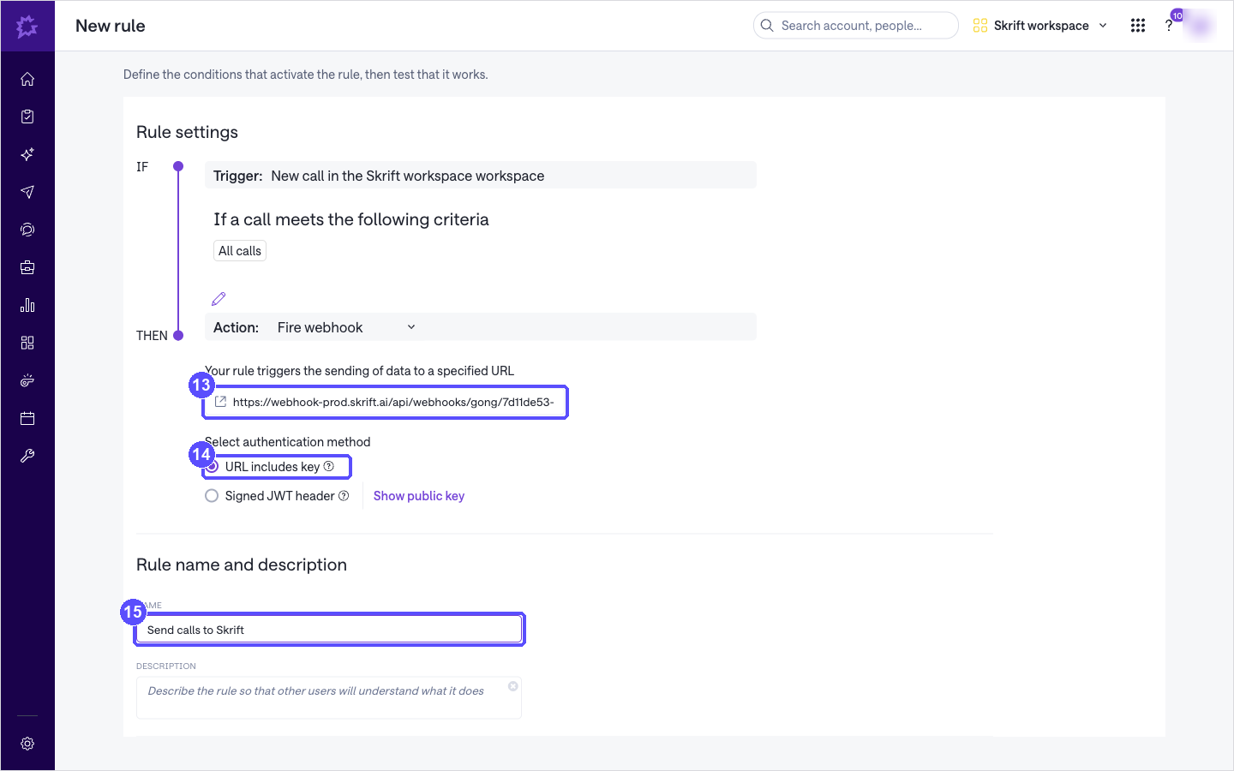Screen dimensions: 1234x771
Task: Open the four-squares dashboard icon in sidebar
Action: (x=27, y=343)
